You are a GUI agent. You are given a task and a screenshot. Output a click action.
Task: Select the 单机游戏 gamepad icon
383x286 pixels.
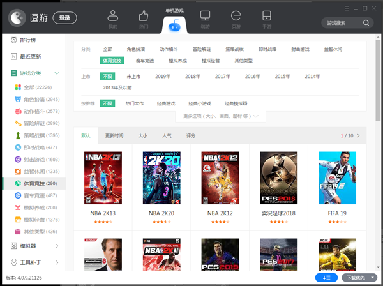(x=174, y=24)
